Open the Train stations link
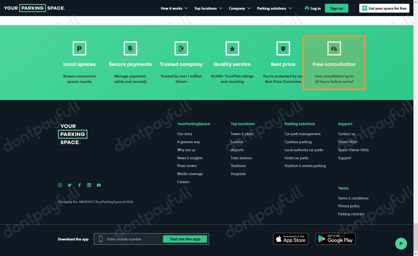 (x=241, y=158)
